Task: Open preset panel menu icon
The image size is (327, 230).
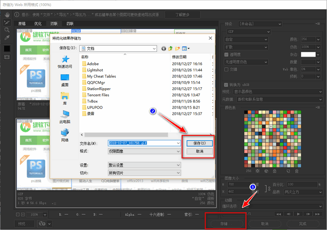Action: pos(318,24)
